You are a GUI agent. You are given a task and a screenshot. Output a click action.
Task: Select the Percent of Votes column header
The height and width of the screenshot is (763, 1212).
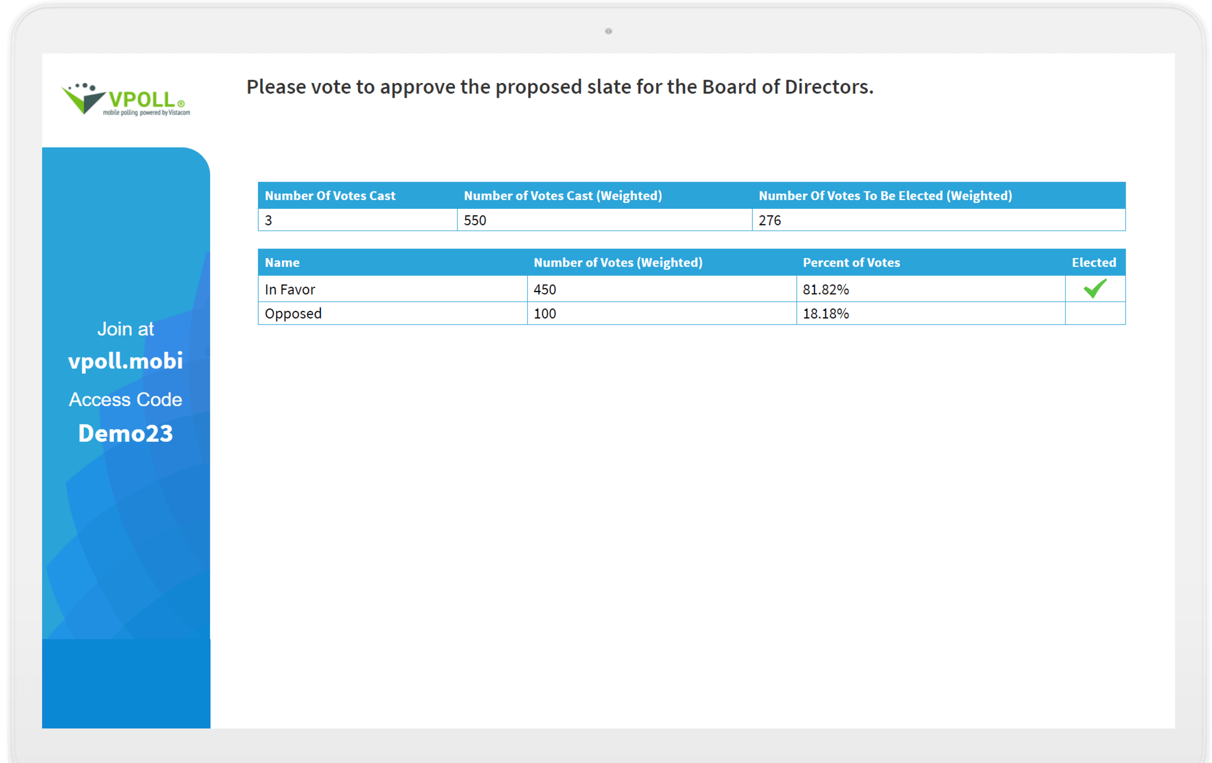click(851, 263)
